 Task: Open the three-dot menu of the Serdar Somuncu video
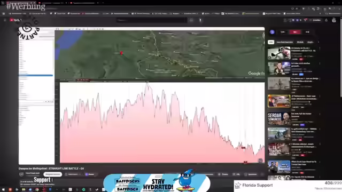pyautogui.click(x=320, y=114)
